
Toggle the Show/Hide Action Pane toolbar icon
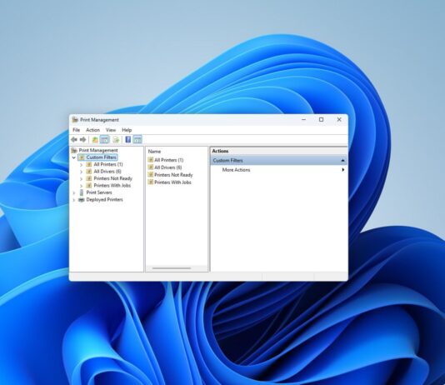point(137,140)
